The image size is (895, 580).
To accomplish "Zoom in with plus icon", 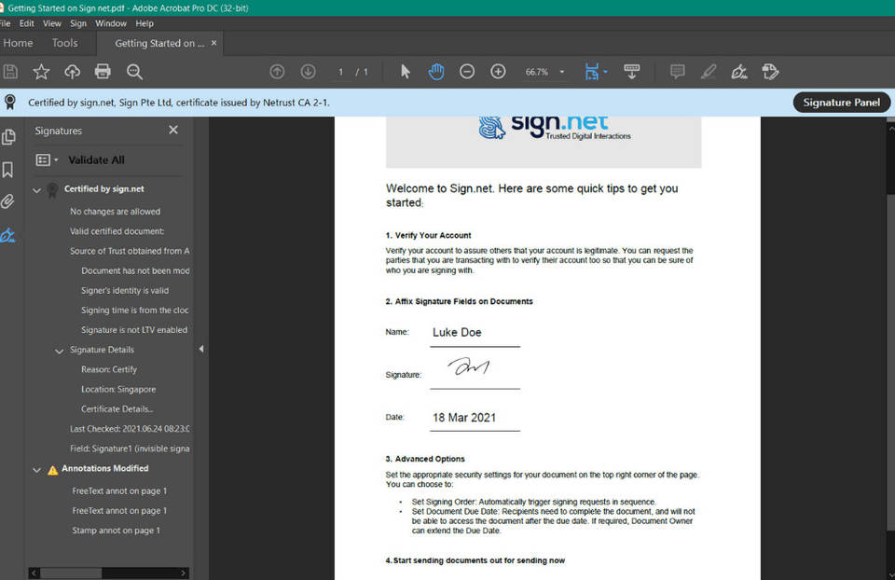I will [x=498, y=72].
